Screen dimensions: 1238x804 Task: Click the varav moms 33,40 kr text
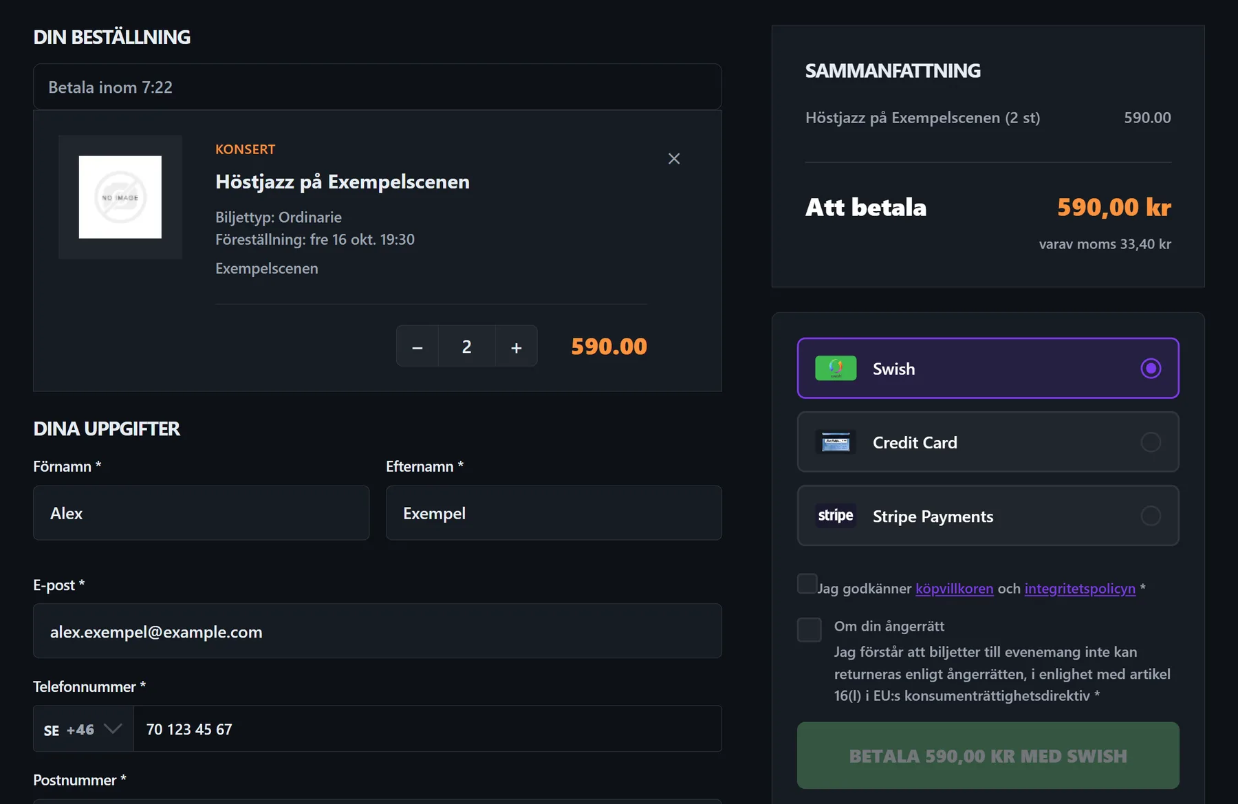(1105, 244)
